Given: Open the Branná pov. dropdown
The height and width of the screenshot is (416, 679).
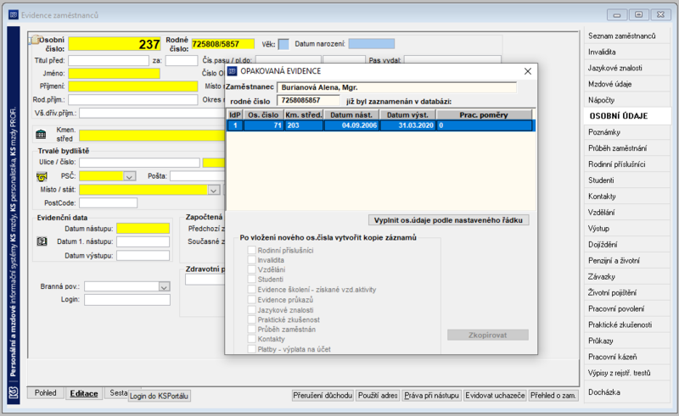Looking at the screenshot, I should point(164,286).
